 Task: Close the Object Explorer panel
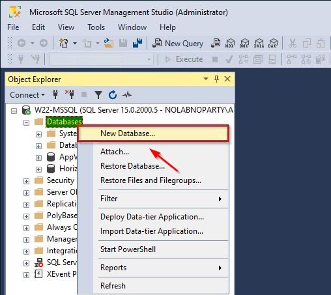[227, 79]
